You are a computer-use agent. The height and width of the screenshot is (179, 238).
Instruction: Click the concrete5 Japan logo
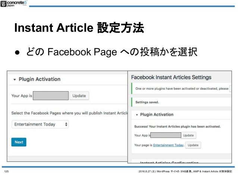(x=14, y=4)
